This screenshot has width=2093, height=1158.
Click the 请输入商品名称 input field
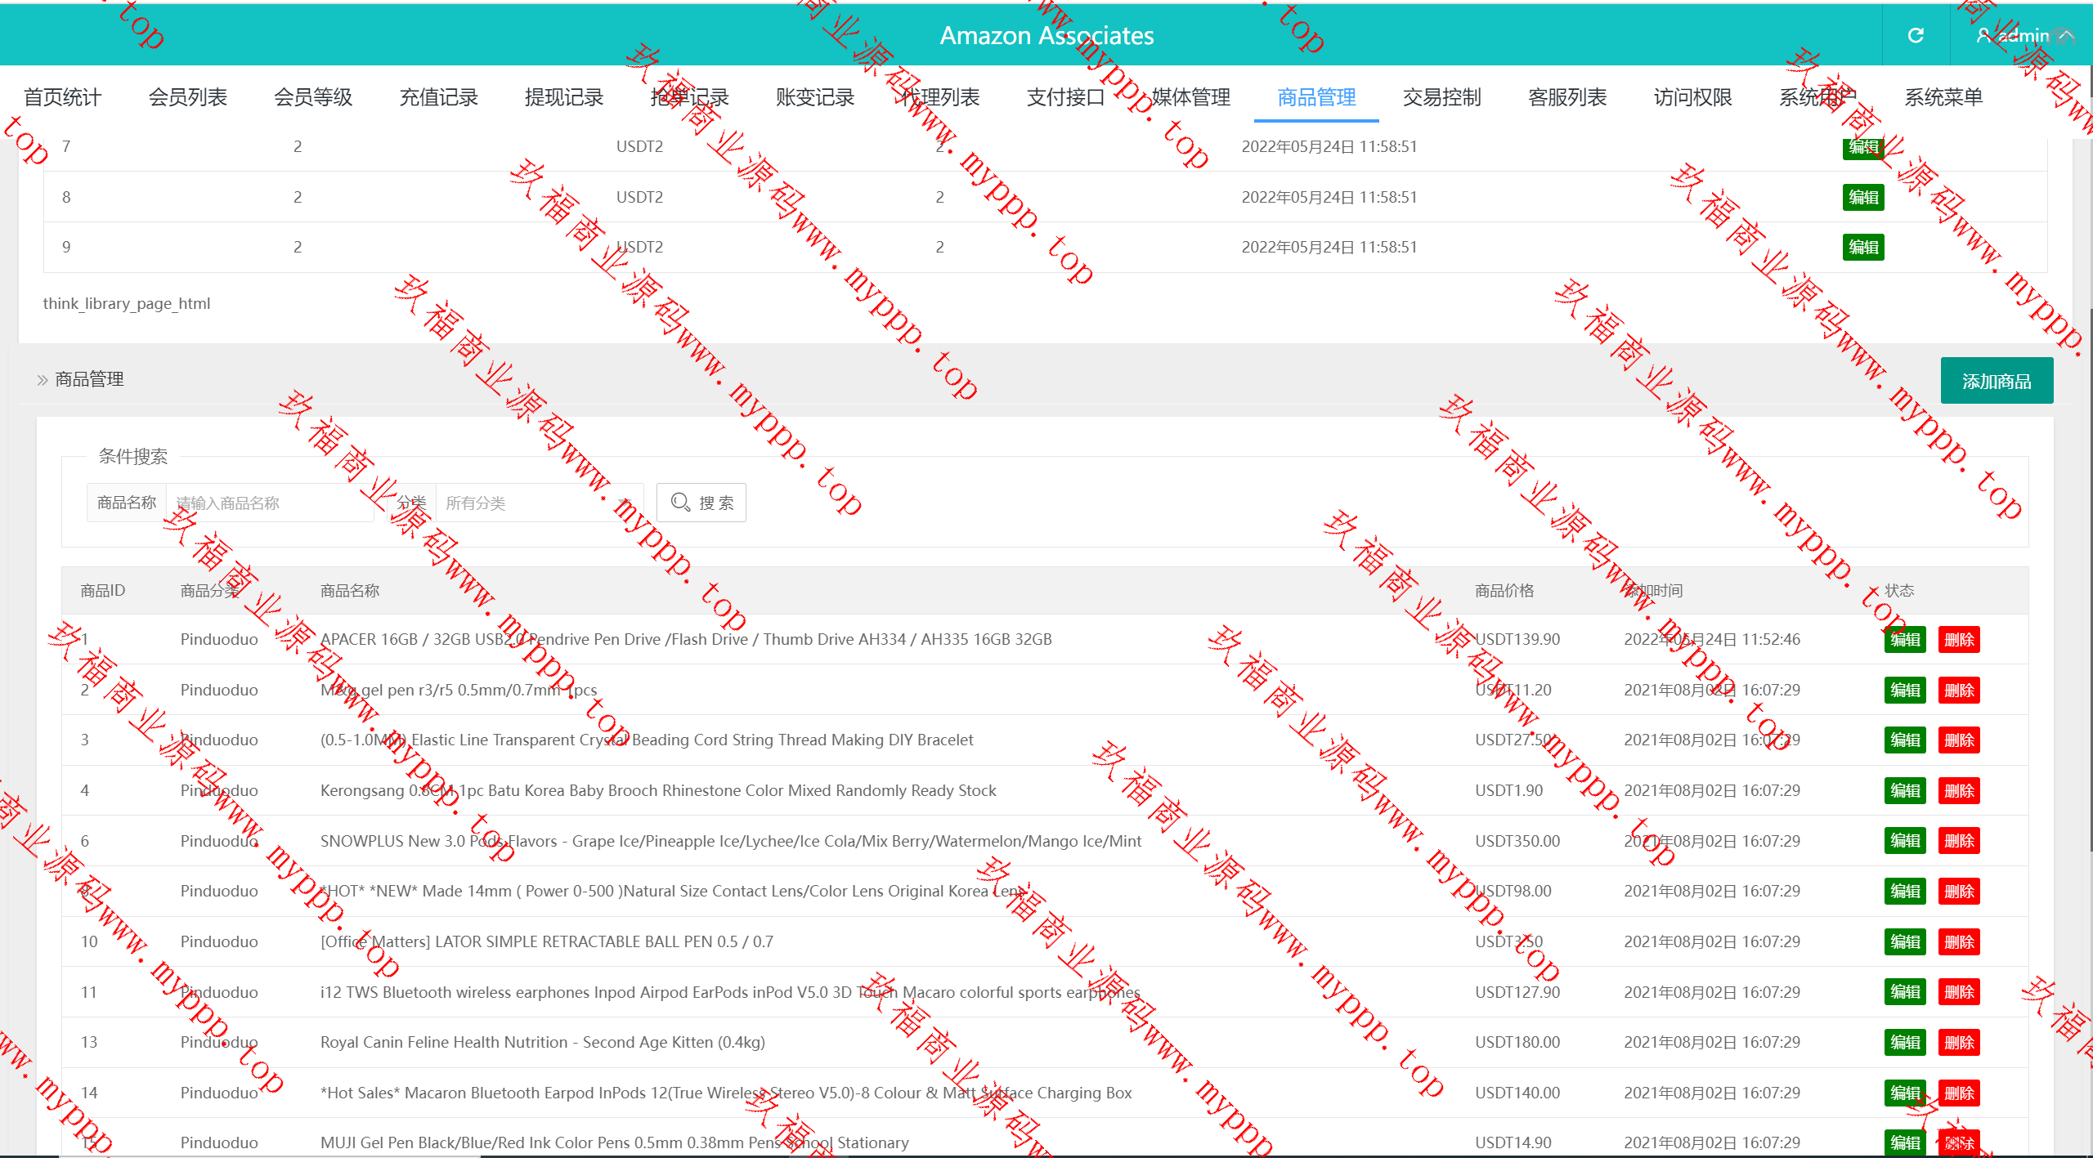pos(270,503)
